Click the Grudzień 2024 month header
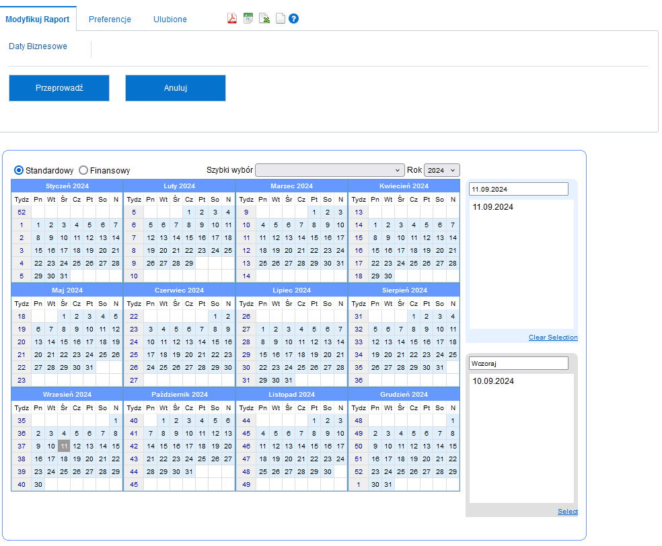Screen dimensions: 662x546 coord(404,394)
